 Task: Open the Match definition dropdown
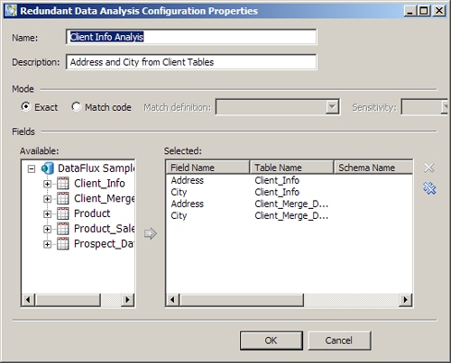pyautogui.click(x=332, y=106)
